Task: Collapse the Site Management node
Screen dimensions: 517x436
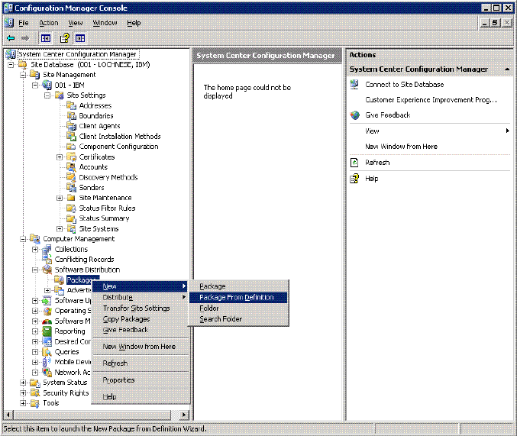Action: tap(23, 75)
